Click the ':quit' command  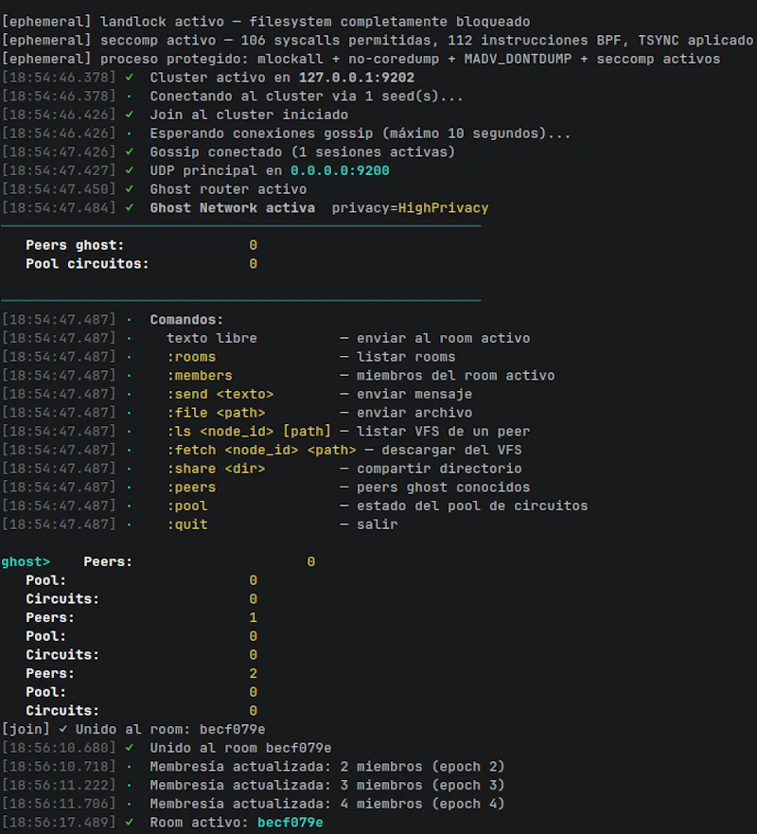click(187, 524)
